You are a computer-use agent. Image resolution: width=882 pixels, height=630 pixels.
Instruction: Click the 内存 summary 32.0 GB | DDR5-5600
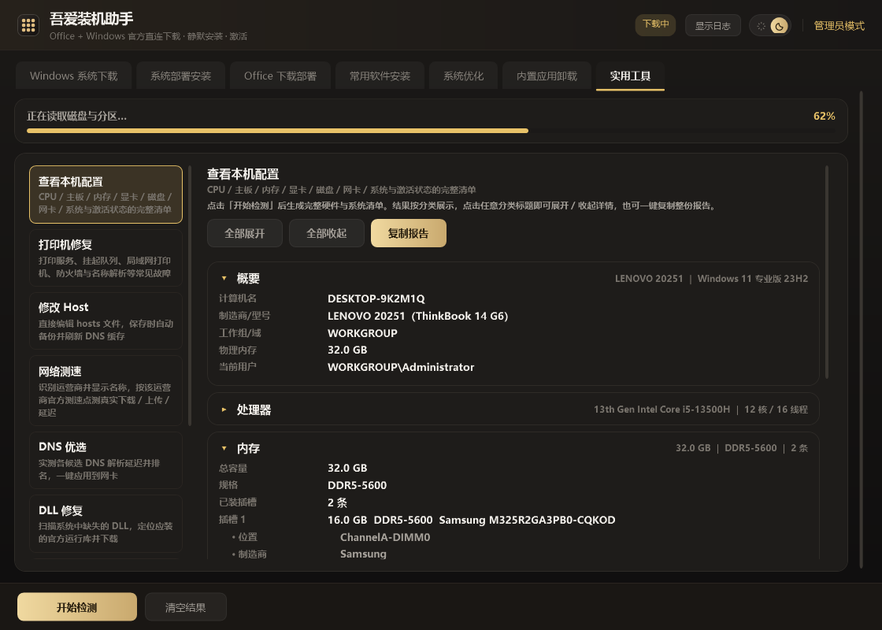726,448
